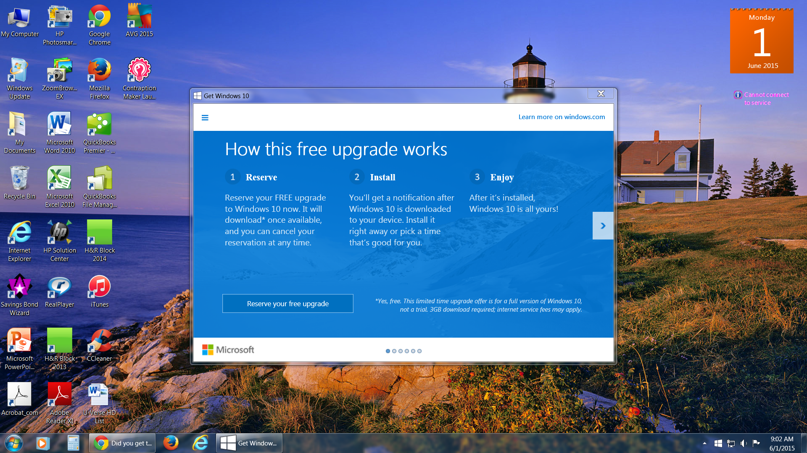Viewport: 807px width, 453px height.
Task: Launch Internet Explorer from taskbar
Action: (x=201, y=443)
